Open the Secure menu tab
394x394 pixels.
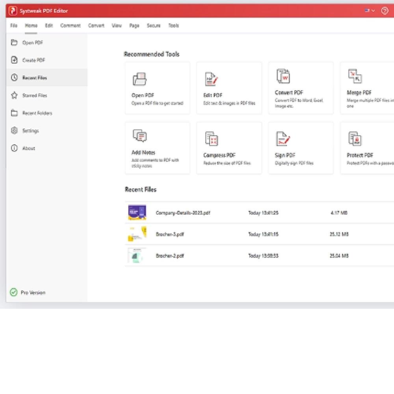tap(154, 26)
